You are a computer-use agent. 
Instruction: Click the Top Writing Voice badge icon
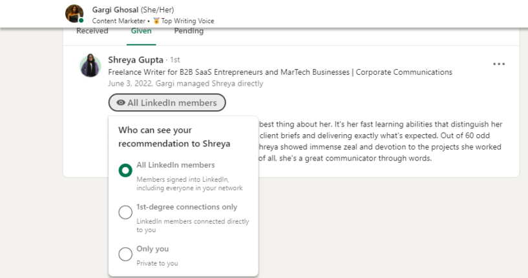156,21
